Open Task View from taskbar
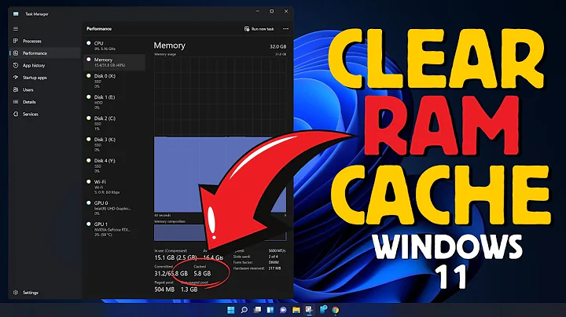This screenshot has width=566, height=317. [257, 310]
